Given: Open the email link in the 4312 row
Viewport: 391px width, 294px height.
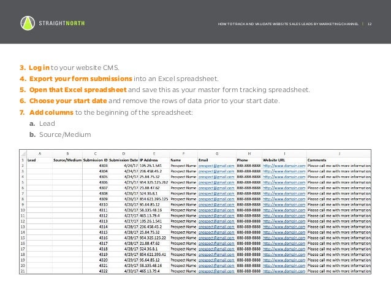Looking at the screenshot, I should (216, 215).
